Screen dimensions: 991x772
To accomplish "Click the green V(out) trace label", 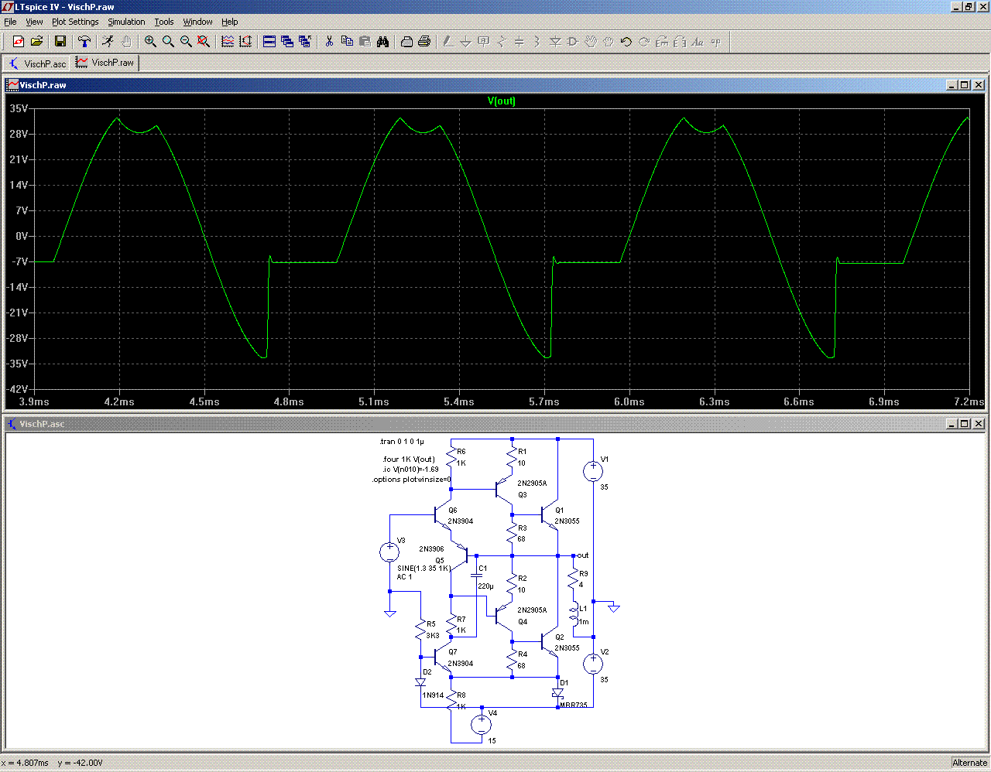I will (501, 101).
